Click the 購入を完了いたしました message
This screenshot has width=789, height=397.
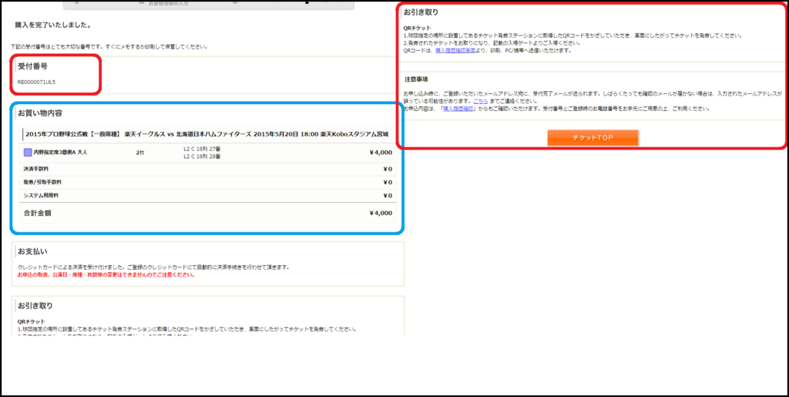52,25
